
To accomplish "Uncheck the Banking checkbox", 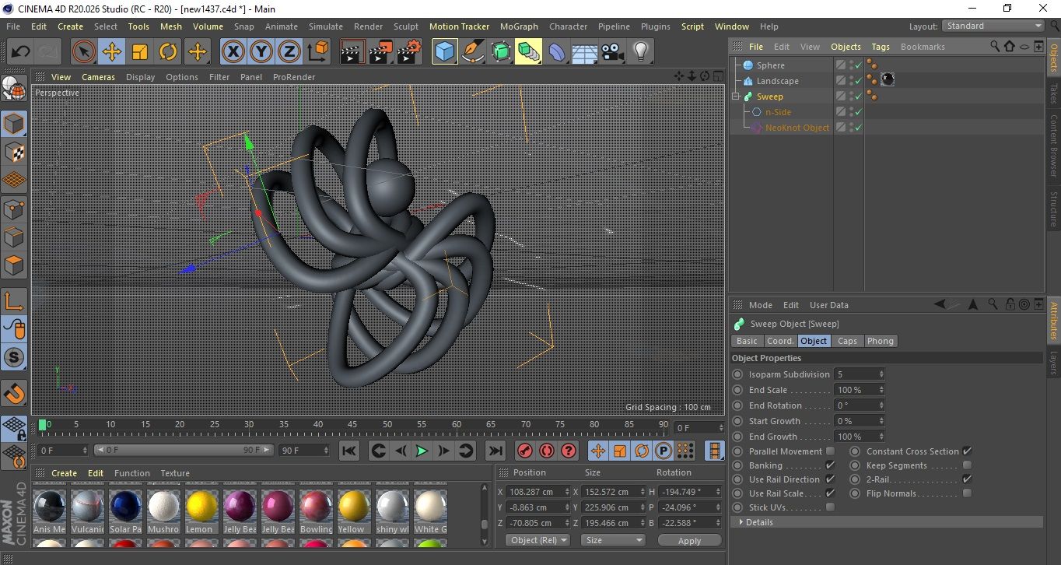I will pyautogui.click(x=830, y=465).
